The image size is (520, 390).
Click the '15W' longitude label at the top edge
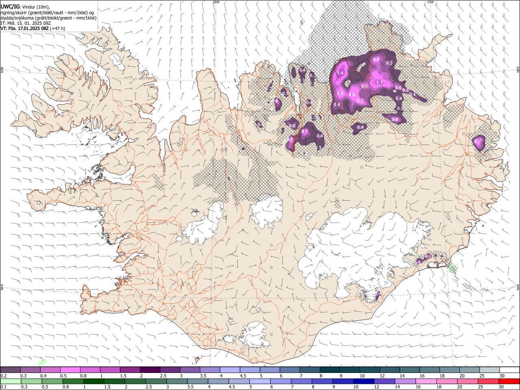pyautogui.click(x=430, y=2)
